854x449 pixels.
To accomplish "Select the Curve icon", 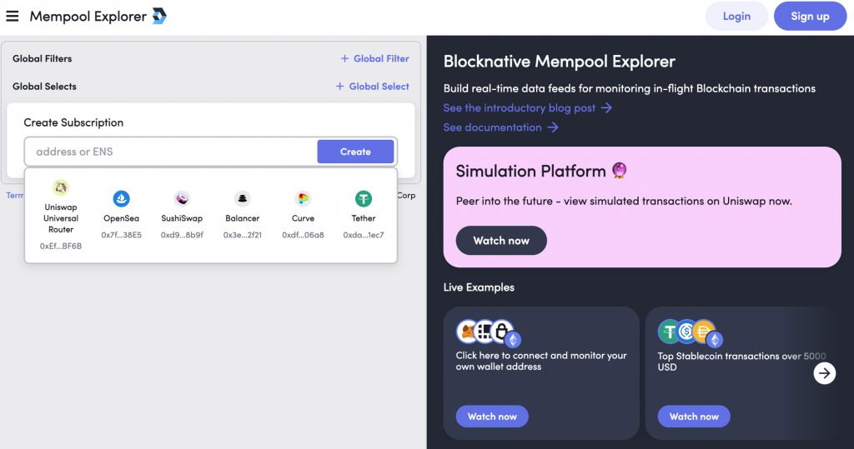I will [x=303, y=198].
